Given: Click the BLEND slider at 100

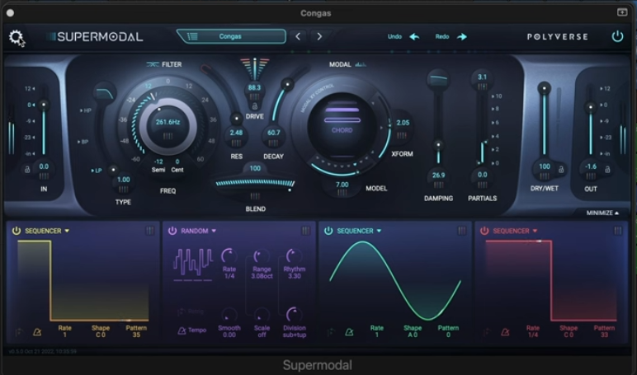Looking at the screenshot, I should click(255, 183).
